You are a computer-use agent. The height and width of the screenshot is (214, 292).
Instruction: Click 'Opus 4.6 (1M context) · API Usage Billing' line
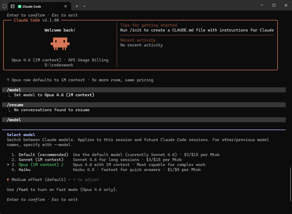click(60, 60)
